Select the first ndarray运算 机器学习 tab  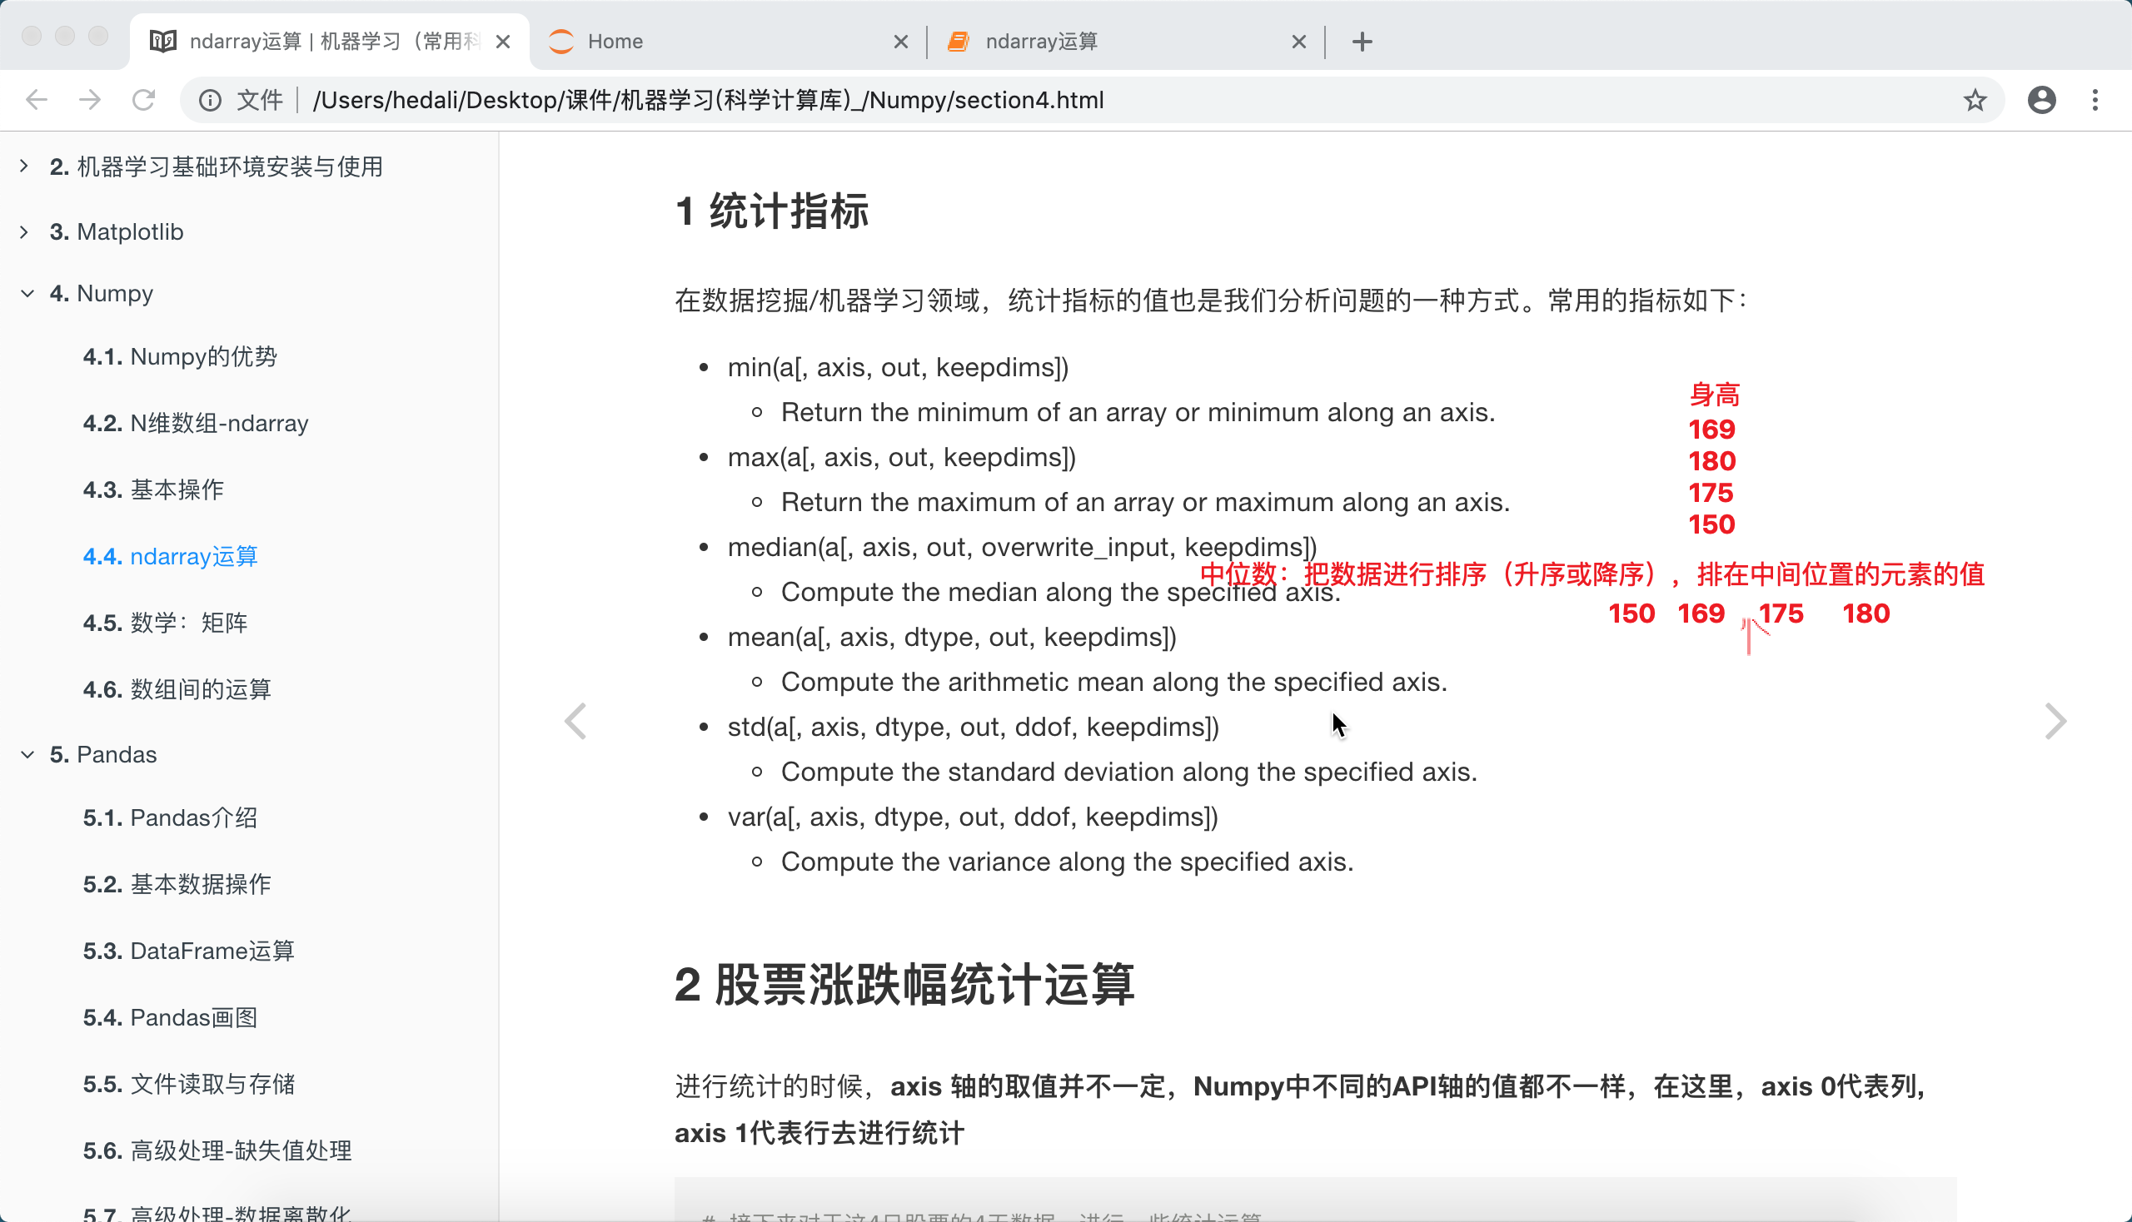coord(329,41)
